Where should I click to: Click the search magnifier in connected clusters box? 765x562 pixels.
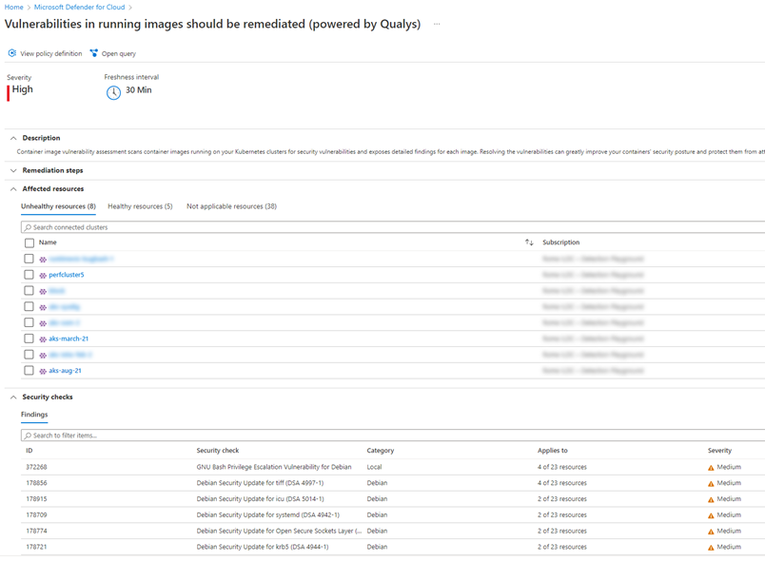(28, 227)
